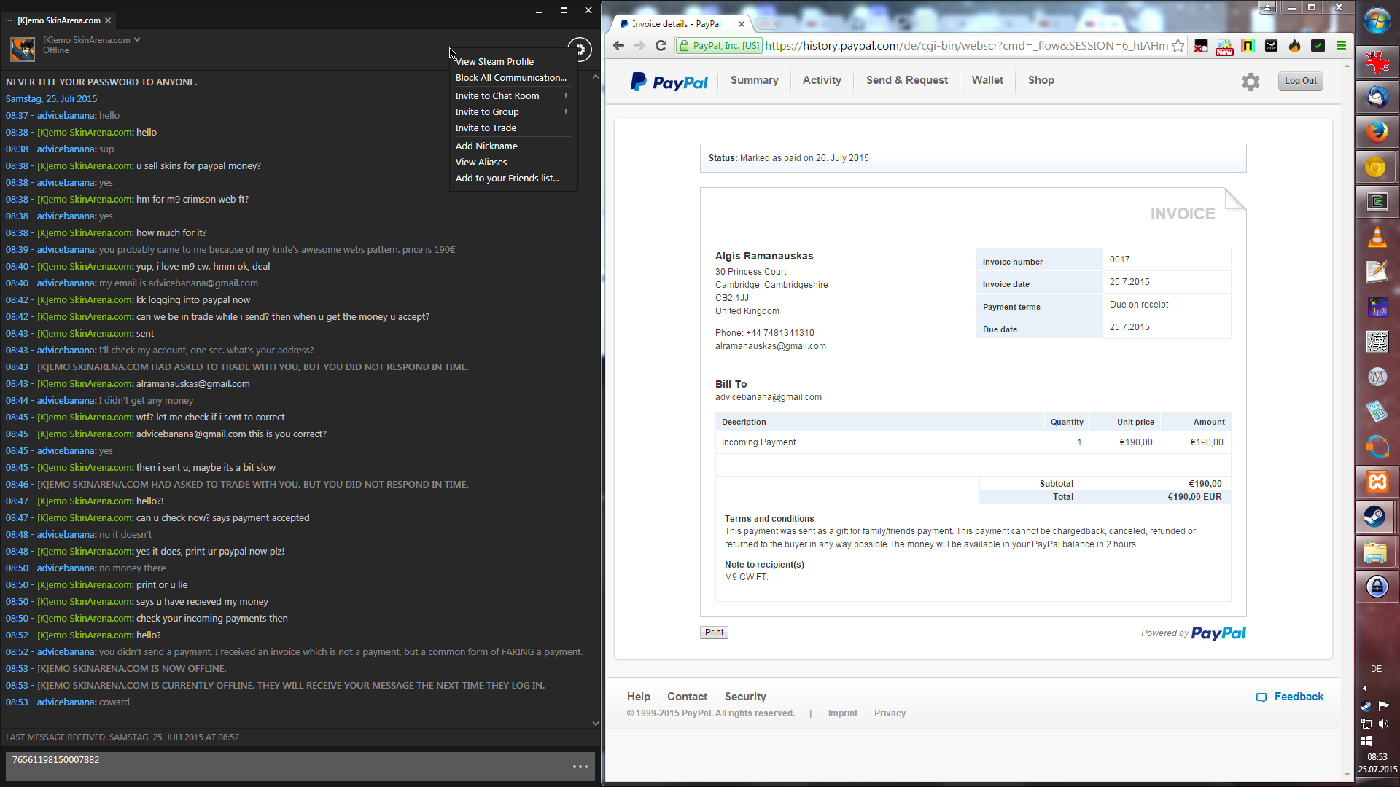The image size is (1400, 787).
Task: Open the Activity tab in PayPal
Action: click(822, 80)
